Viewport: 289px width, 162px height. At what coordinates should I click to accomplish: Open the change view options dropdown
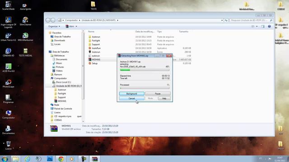coord(257,27)
